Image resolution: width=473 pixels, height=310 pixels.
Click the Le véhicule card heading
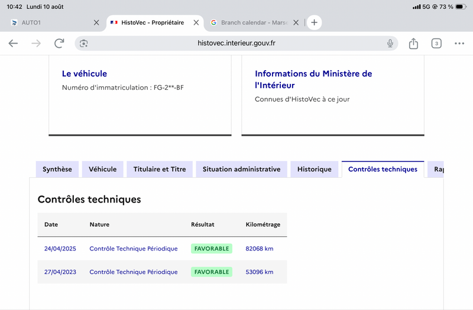click(85, 73)
